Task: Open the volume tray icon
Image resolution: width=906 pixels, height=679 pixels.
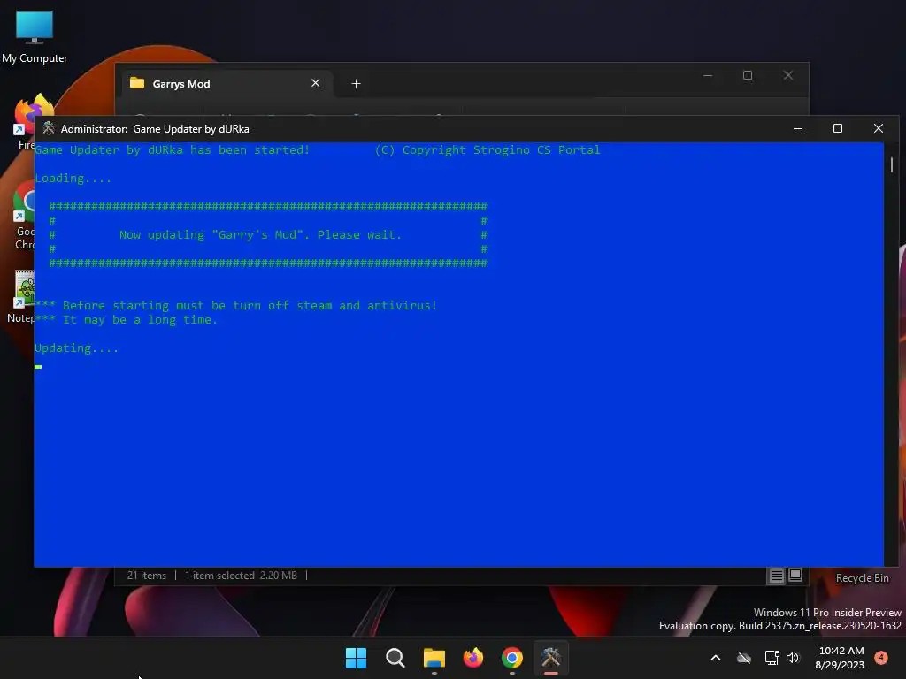Action: pyautogui.click(x=793, y=658)
